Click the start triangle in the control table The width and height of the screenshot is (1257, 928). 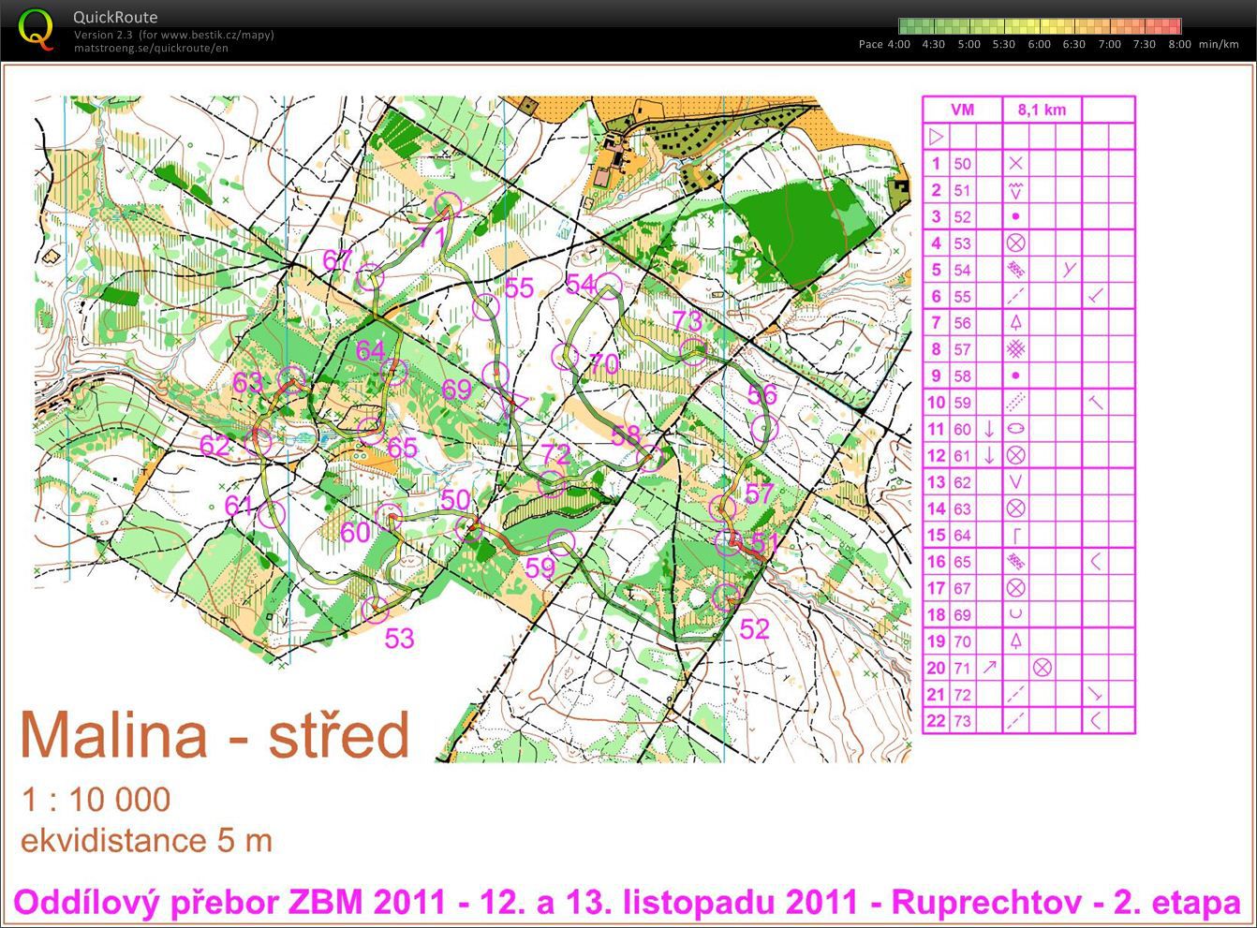click(x=936, y=137)
